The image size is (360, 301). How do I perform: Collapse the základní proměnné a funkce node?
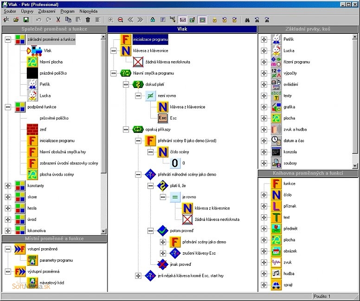pos(7,39)
